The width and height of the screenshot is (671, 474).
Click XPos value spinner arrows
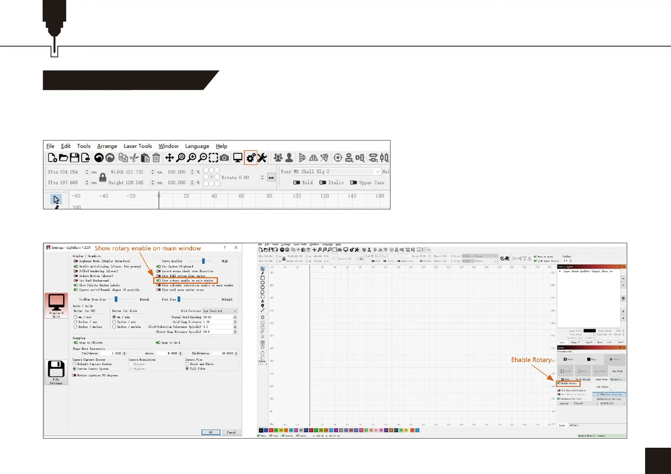click(x=87, y=172)
